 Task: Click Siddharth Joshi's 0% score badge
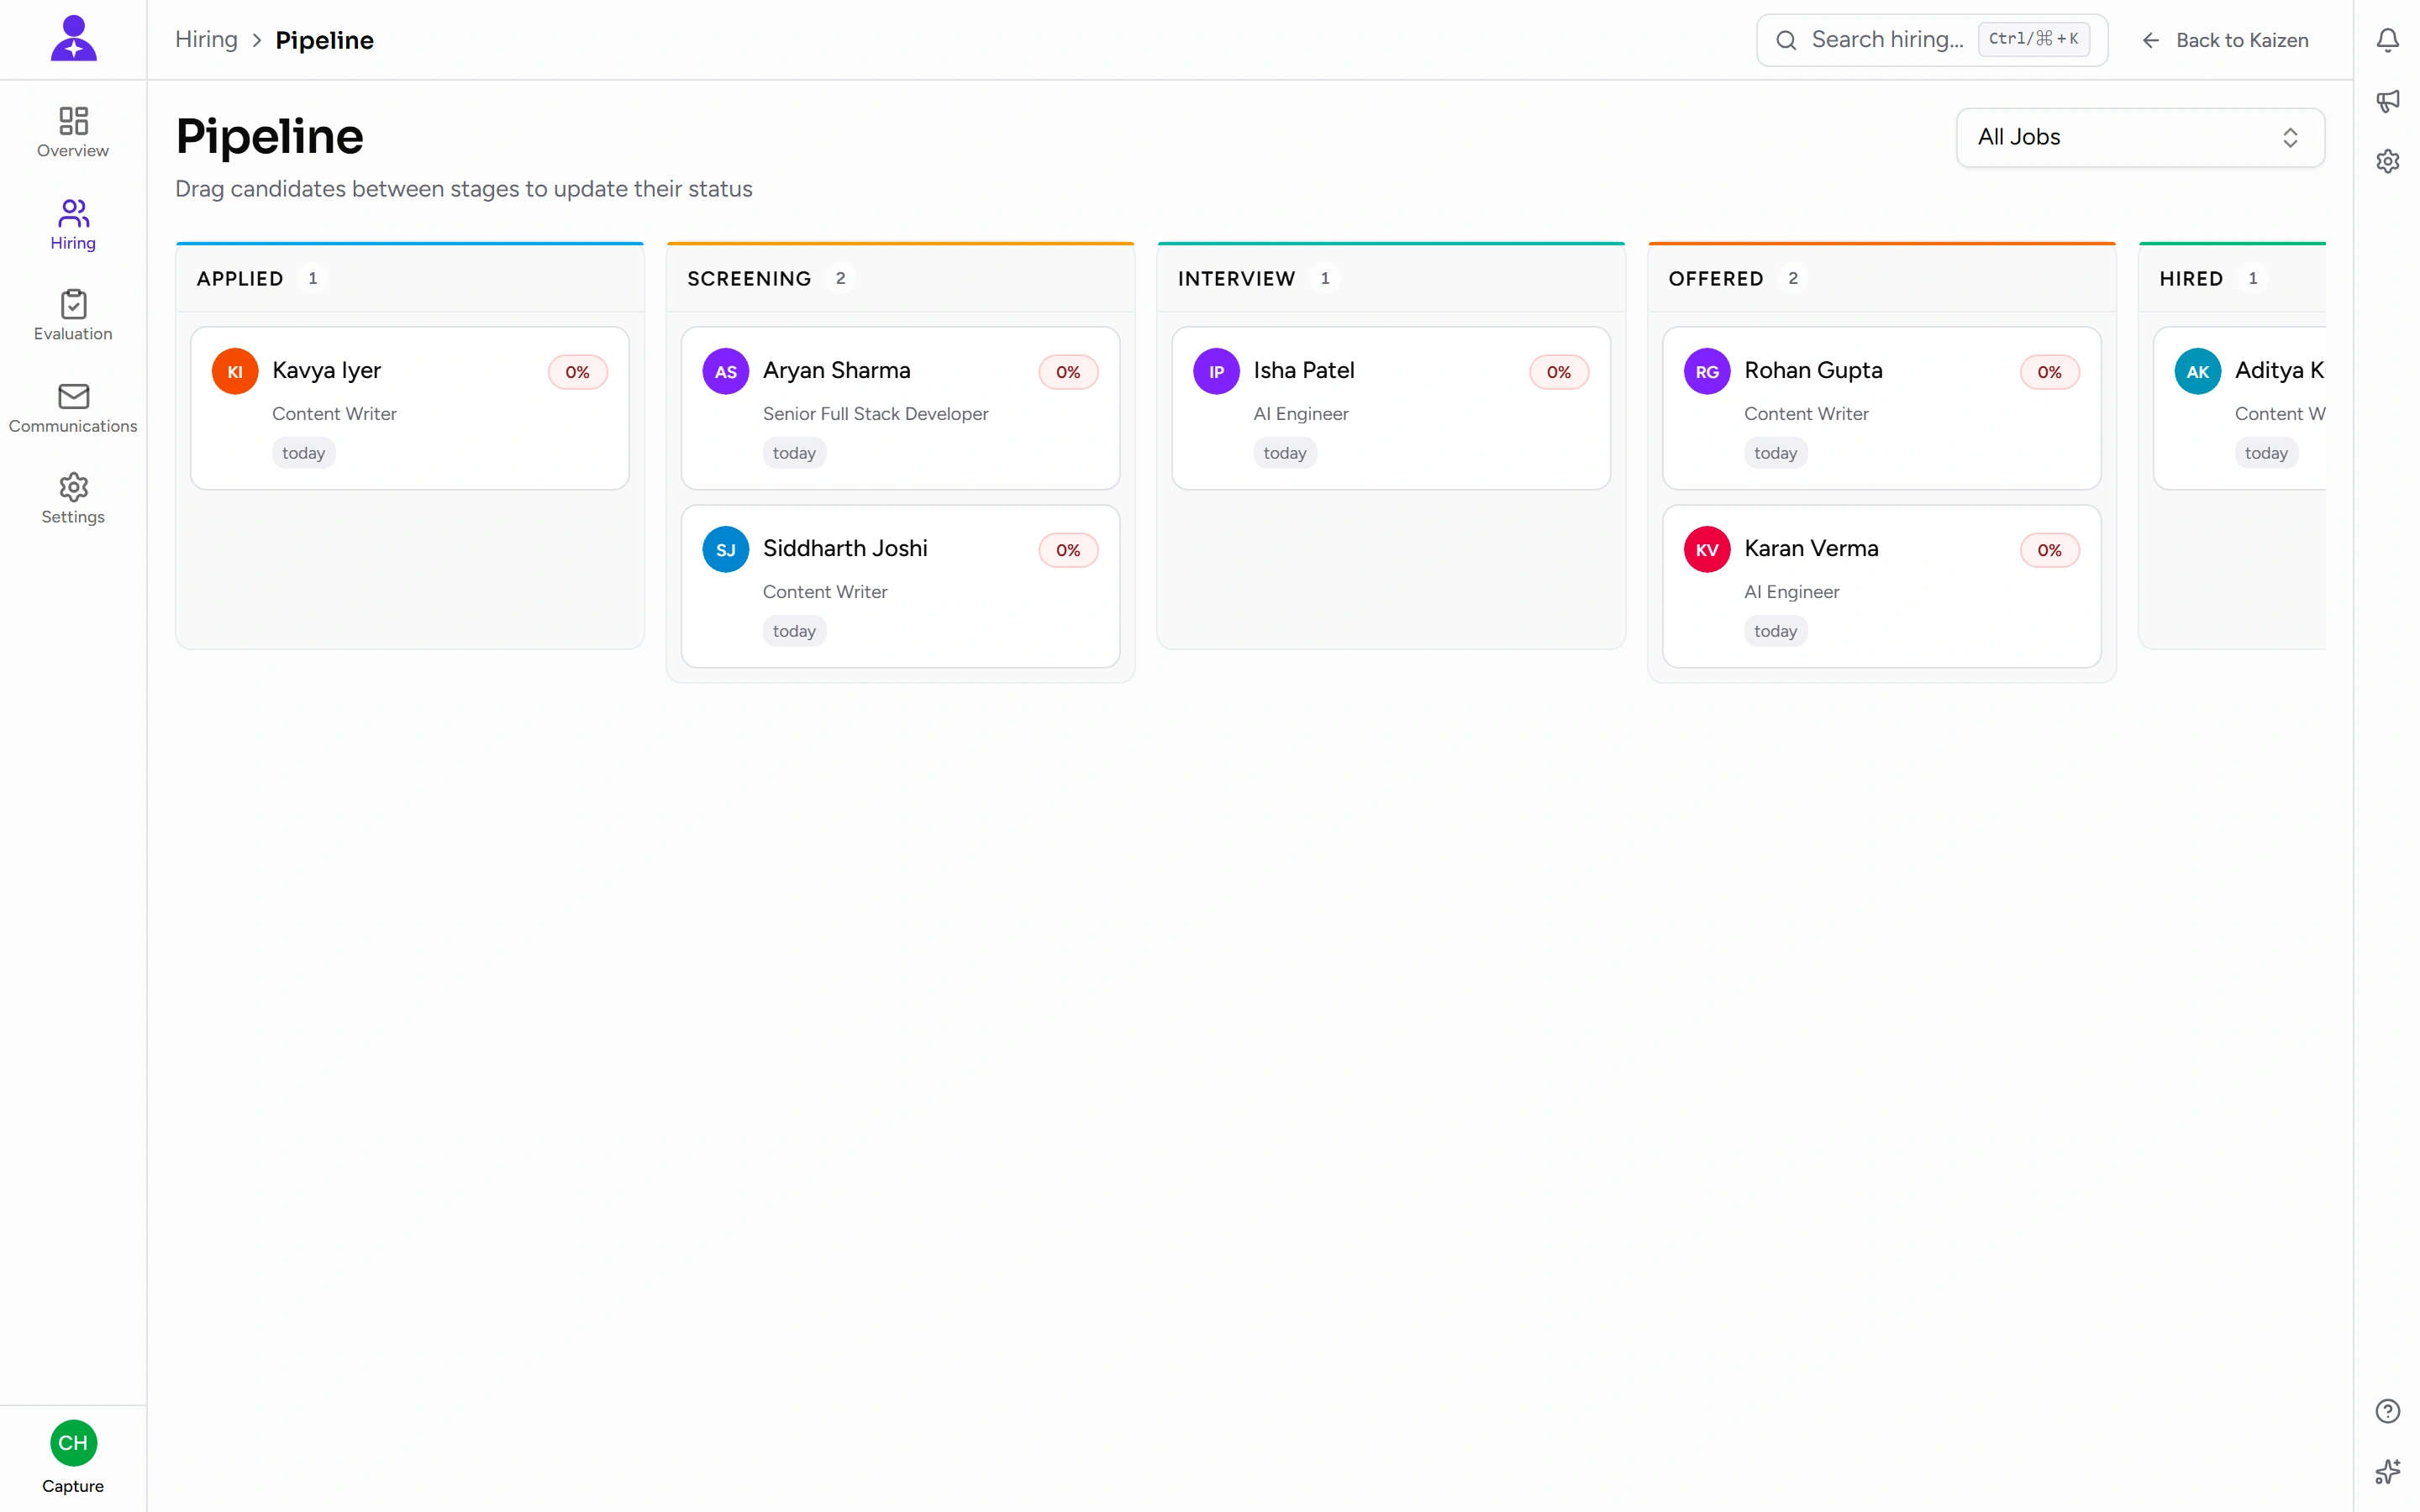[1068, 550]
